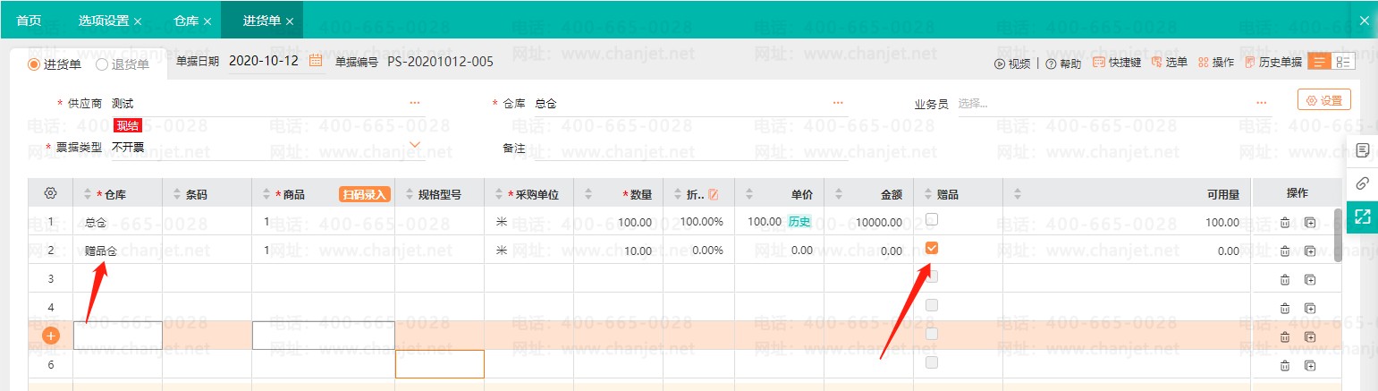Sort by the 采购单位 column arrows
1378x391 pixels.
pos(499,194)
